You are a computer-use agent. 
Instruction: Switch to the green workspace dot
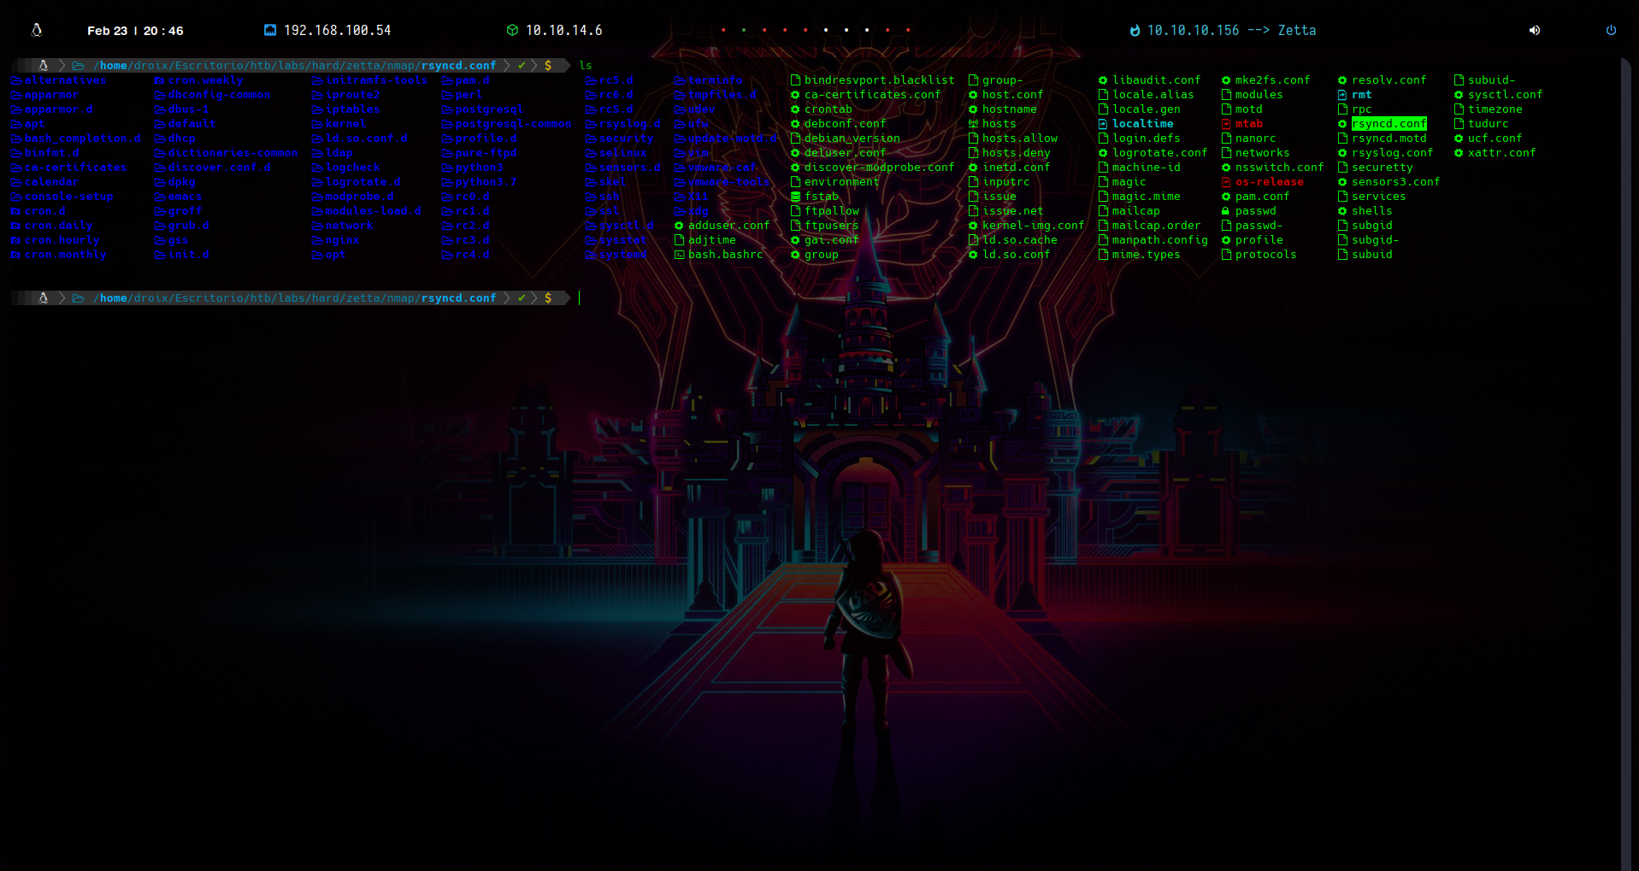click(744, 30)
